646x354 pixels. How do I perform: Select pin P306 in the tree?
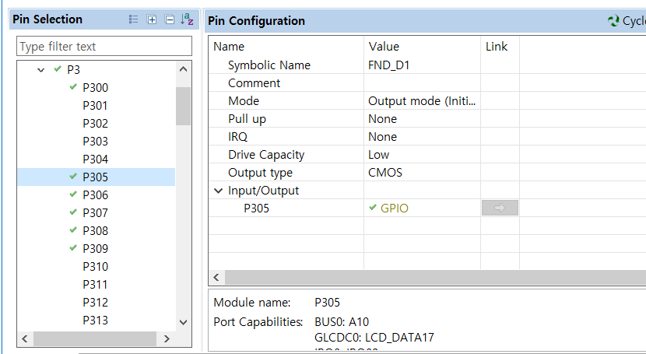[x=95, y=195]
